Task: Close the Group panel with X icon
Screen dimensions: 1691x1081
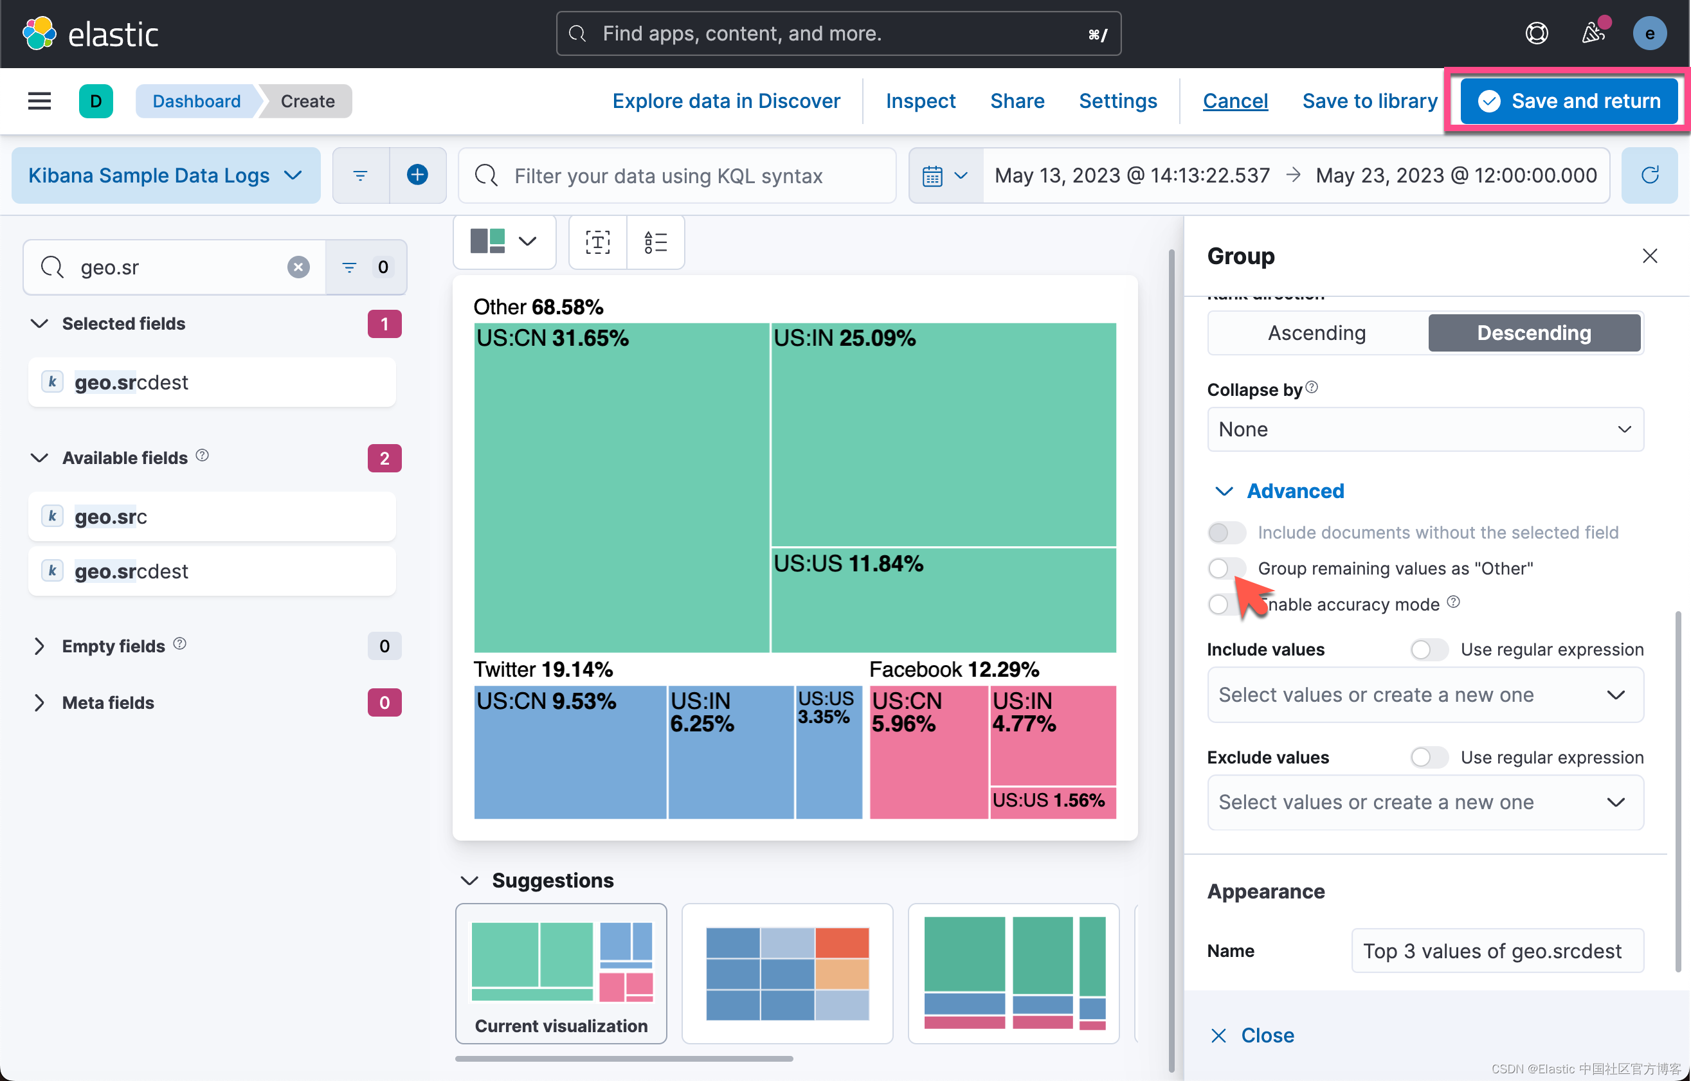Action: [1650, 256]
